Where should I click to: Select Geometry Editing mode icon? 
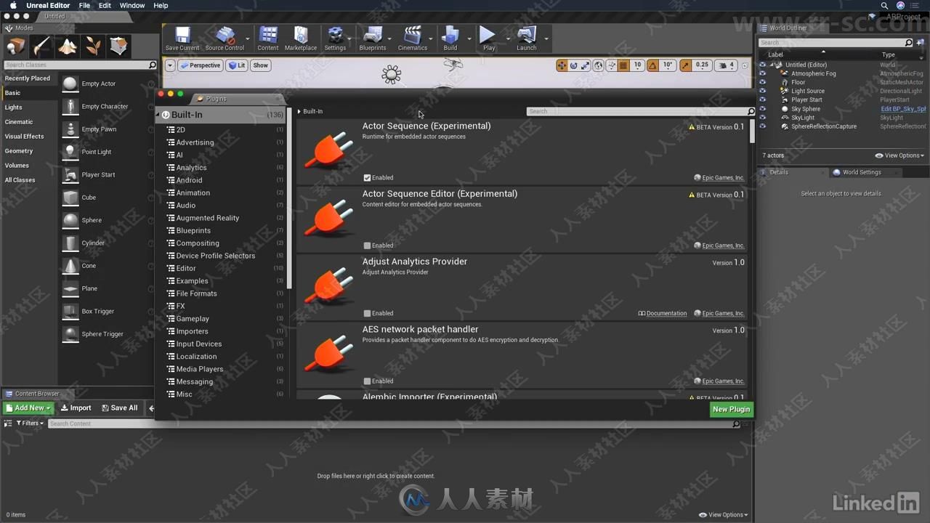[118, 46]
